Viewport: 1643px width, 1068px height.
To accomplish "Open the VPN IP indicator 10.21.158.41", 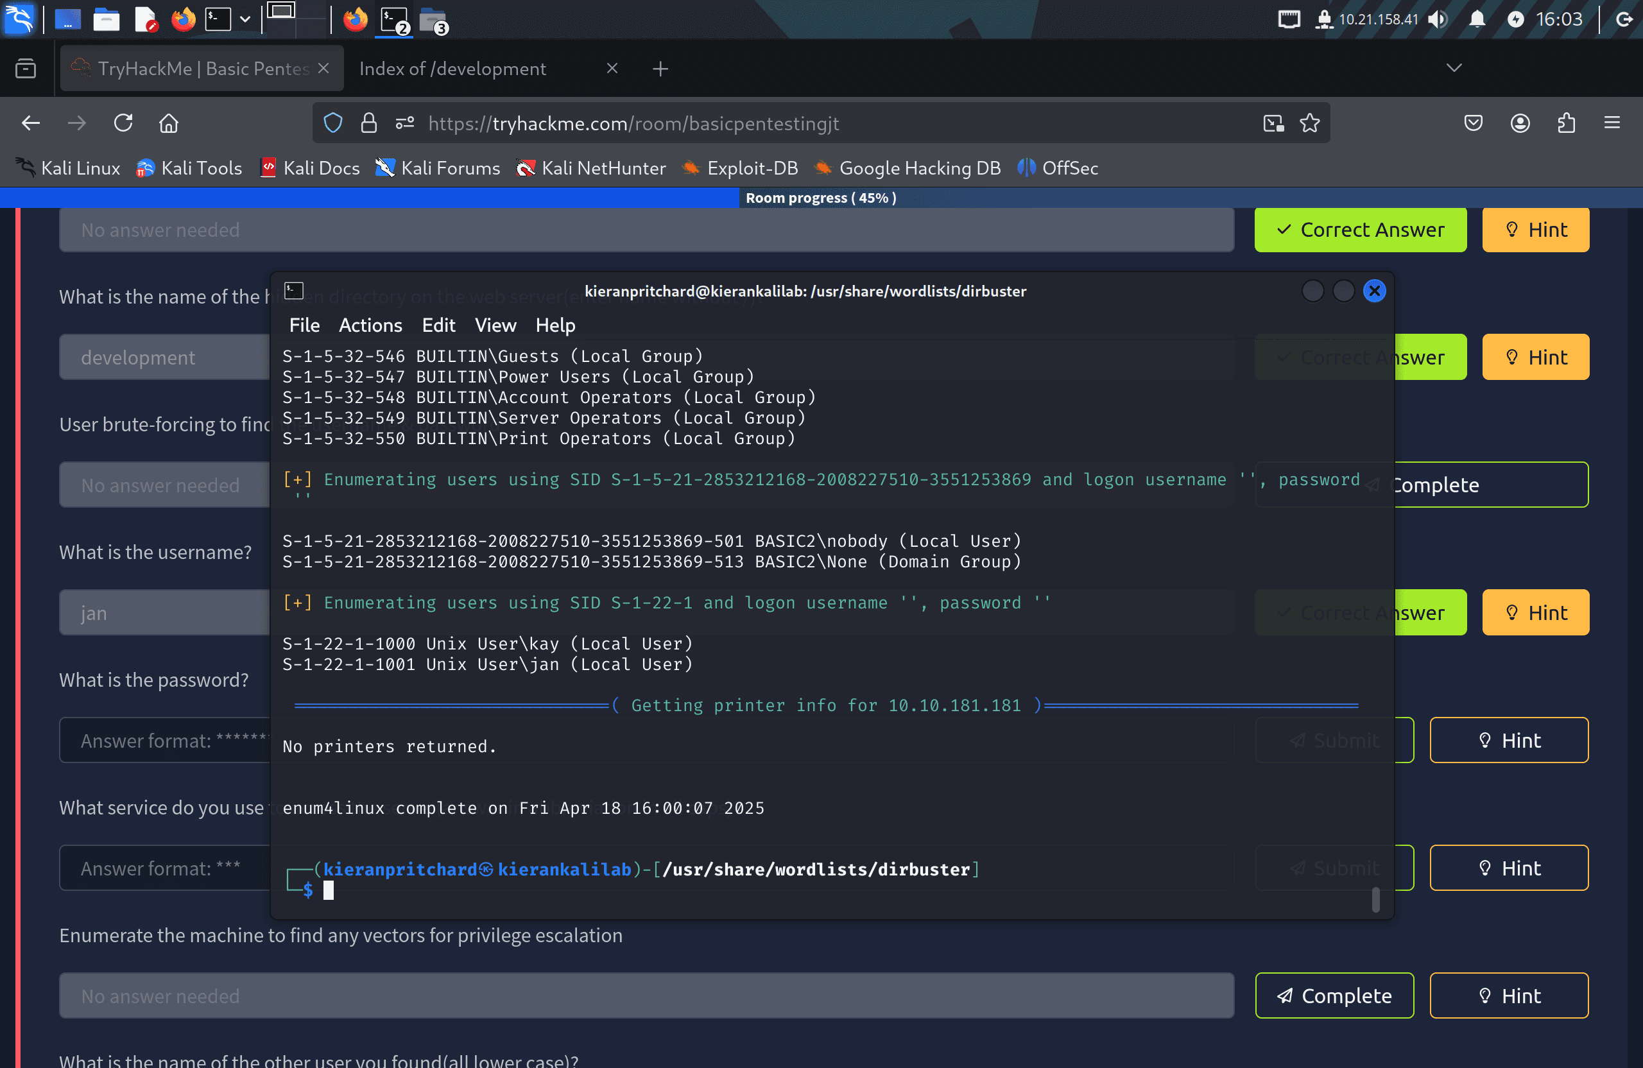I will click(1367, 19).
